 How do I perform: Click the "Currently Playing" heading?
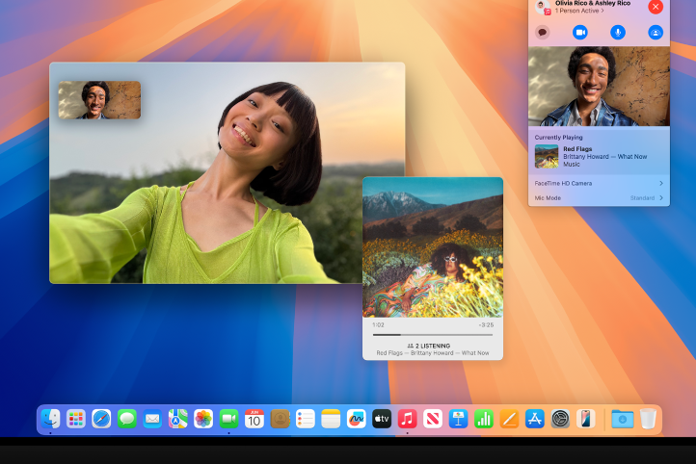558,138
